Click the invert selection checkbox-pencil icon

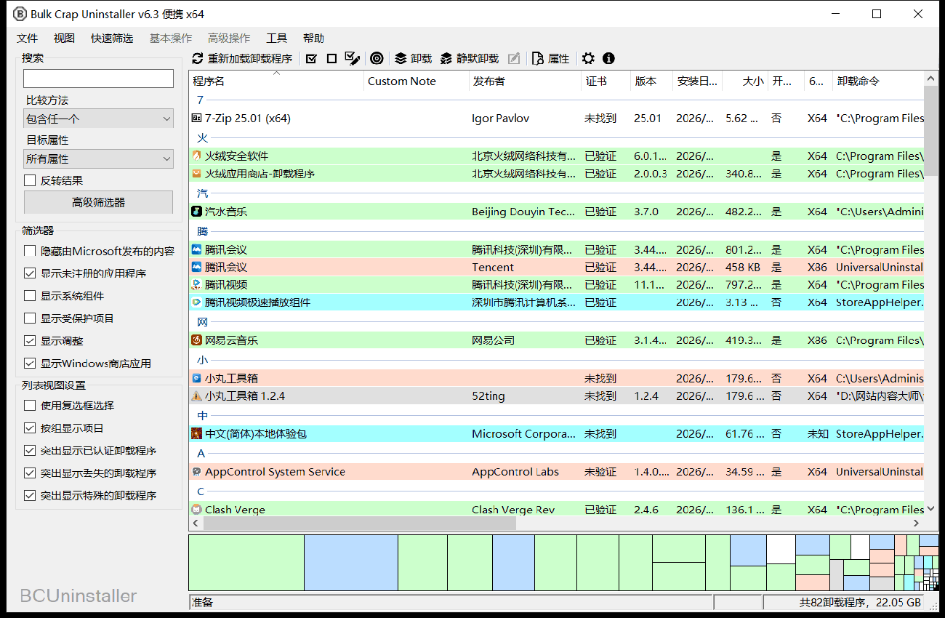(x=353, y=58)
